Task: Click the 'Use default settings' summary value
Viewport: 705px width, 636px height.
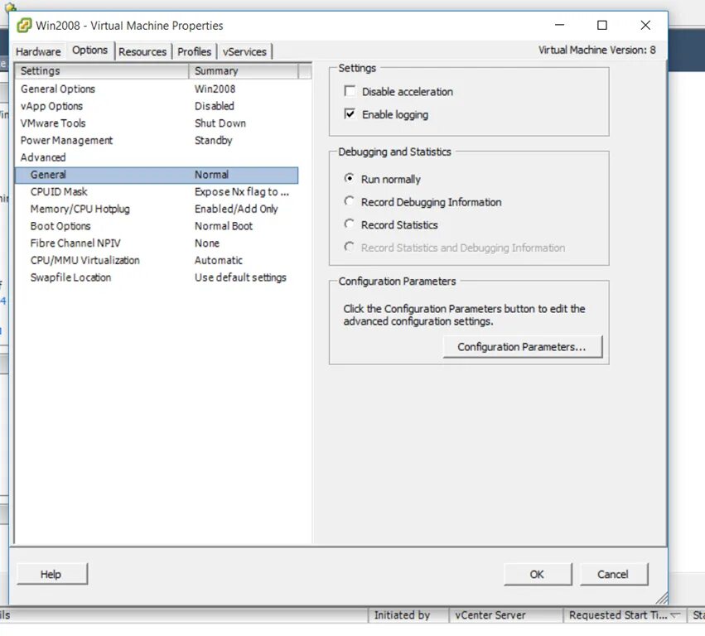Action: tap(240, 277)
